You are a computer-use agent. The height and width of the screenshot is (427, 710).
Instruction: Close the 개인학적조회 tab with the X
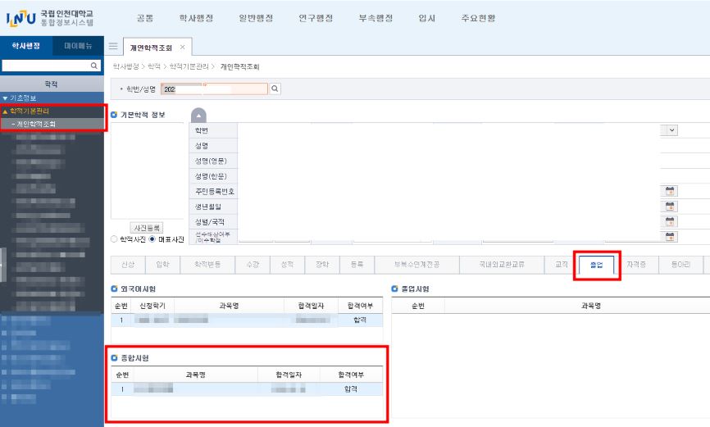[182, 48]
